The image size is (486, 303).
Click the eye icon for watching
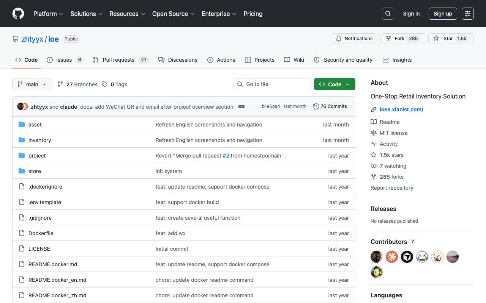pos(374,166)
